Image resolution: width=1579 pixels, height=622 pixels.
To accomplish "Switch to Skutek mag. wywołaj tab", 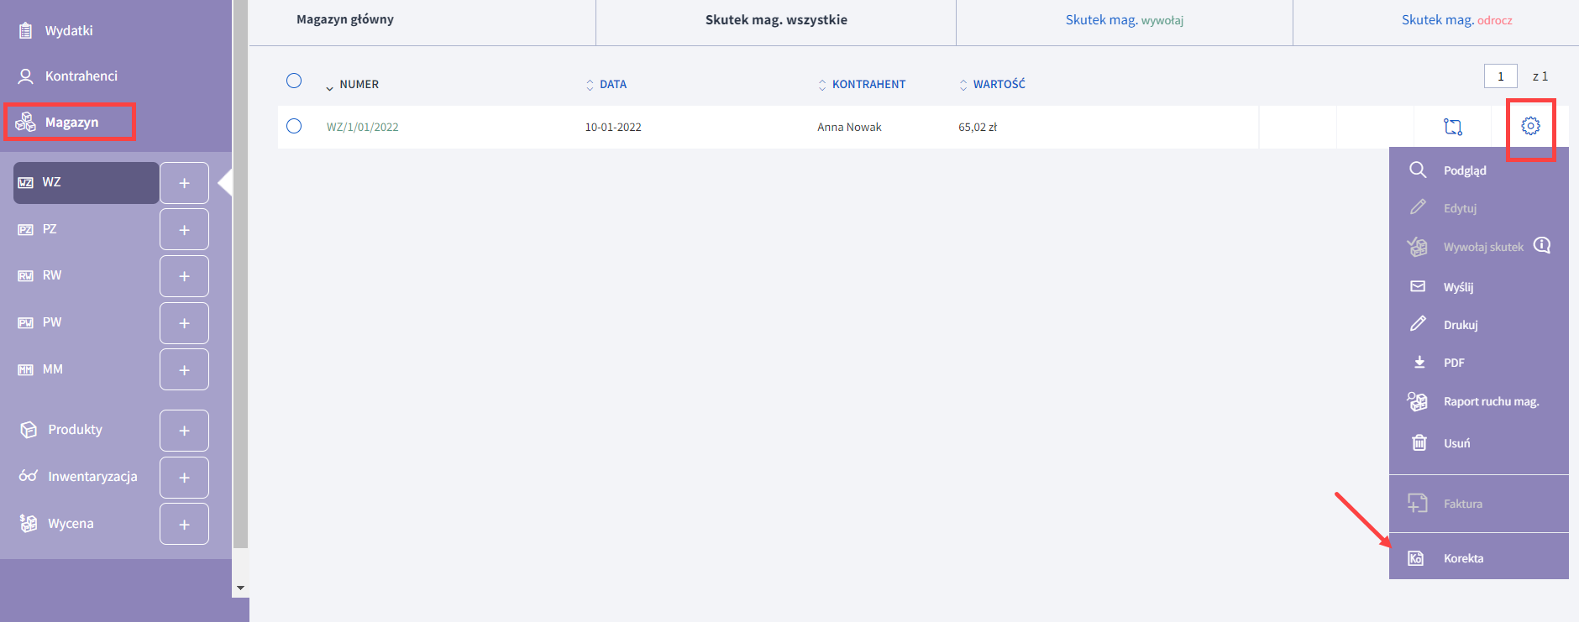I will pyautogui.click(x=1124, y=20).
